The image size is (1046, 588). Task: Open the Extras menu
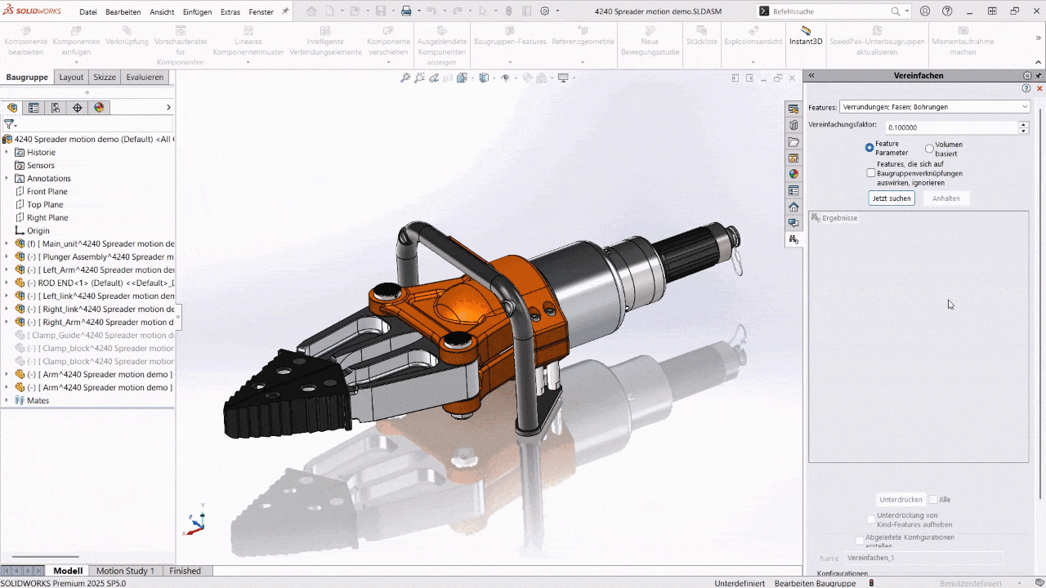[230, 11]
